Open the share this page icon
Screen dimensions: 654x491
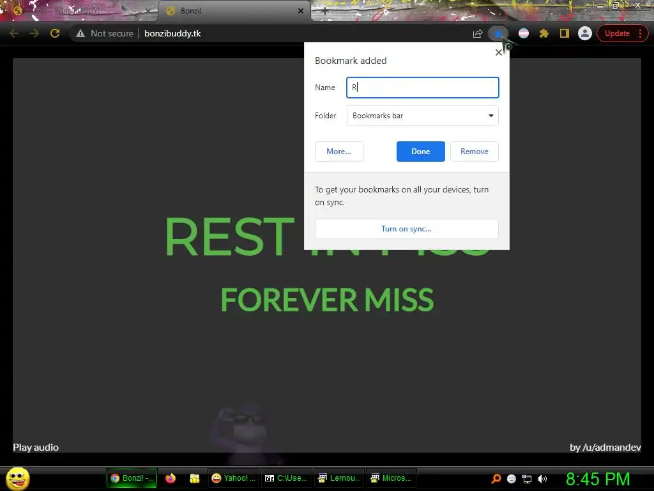pyautogui.click(x=478, y=33)
